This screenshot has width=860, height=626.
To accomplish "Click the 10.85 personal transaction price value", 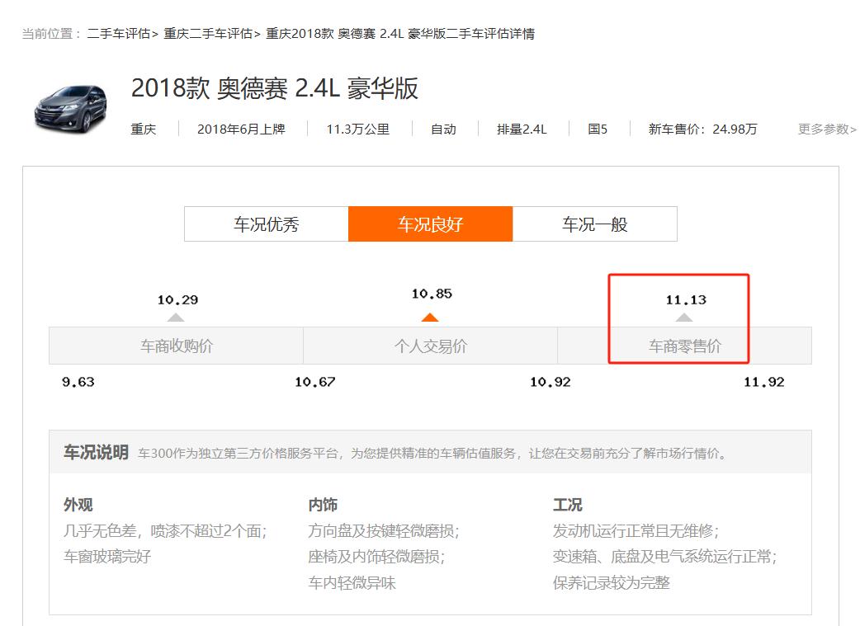I will (x=432, y=294).
